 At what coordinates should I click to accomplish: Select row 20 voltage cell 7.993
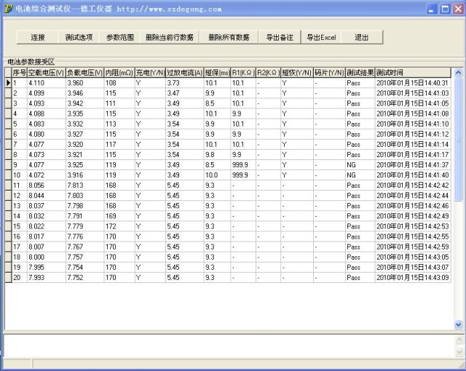[x=47, y=278]
